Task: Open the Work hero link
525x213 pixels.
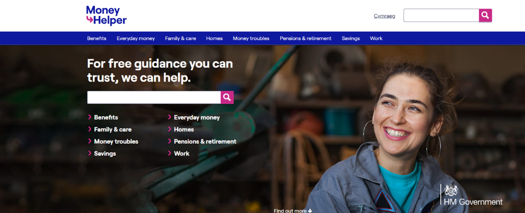Action: pyautogui.click(x=182, y=153)
